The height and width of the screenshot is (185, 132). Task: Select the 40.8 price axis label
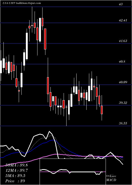[122, 62]
